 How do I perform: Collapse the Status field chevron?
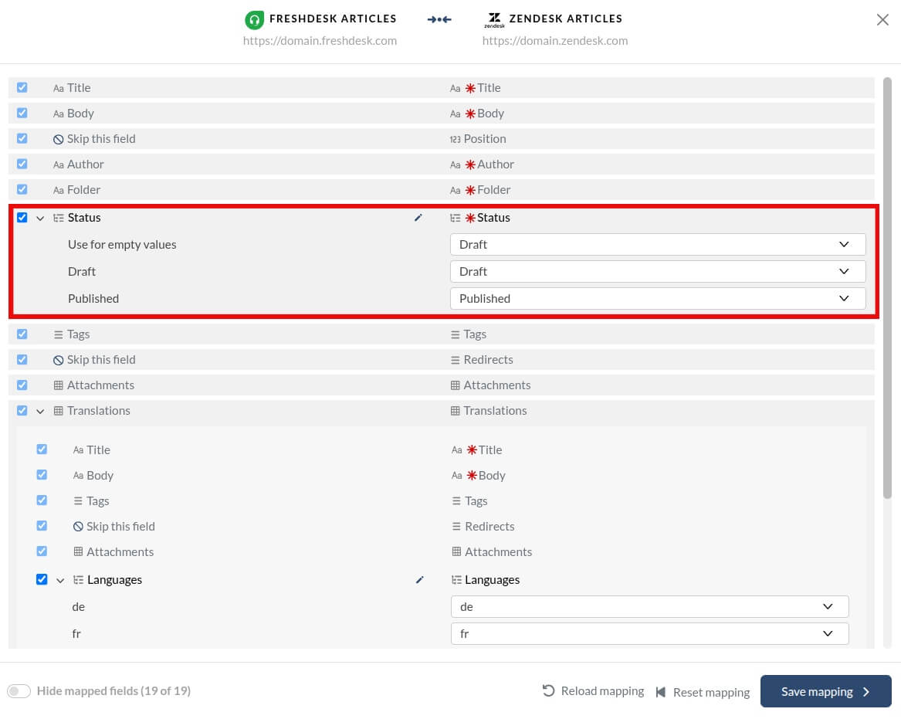40,218
